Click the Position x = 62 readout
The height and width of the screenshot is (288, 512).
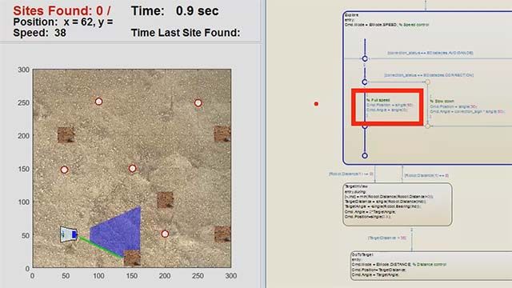pos(63,22)
